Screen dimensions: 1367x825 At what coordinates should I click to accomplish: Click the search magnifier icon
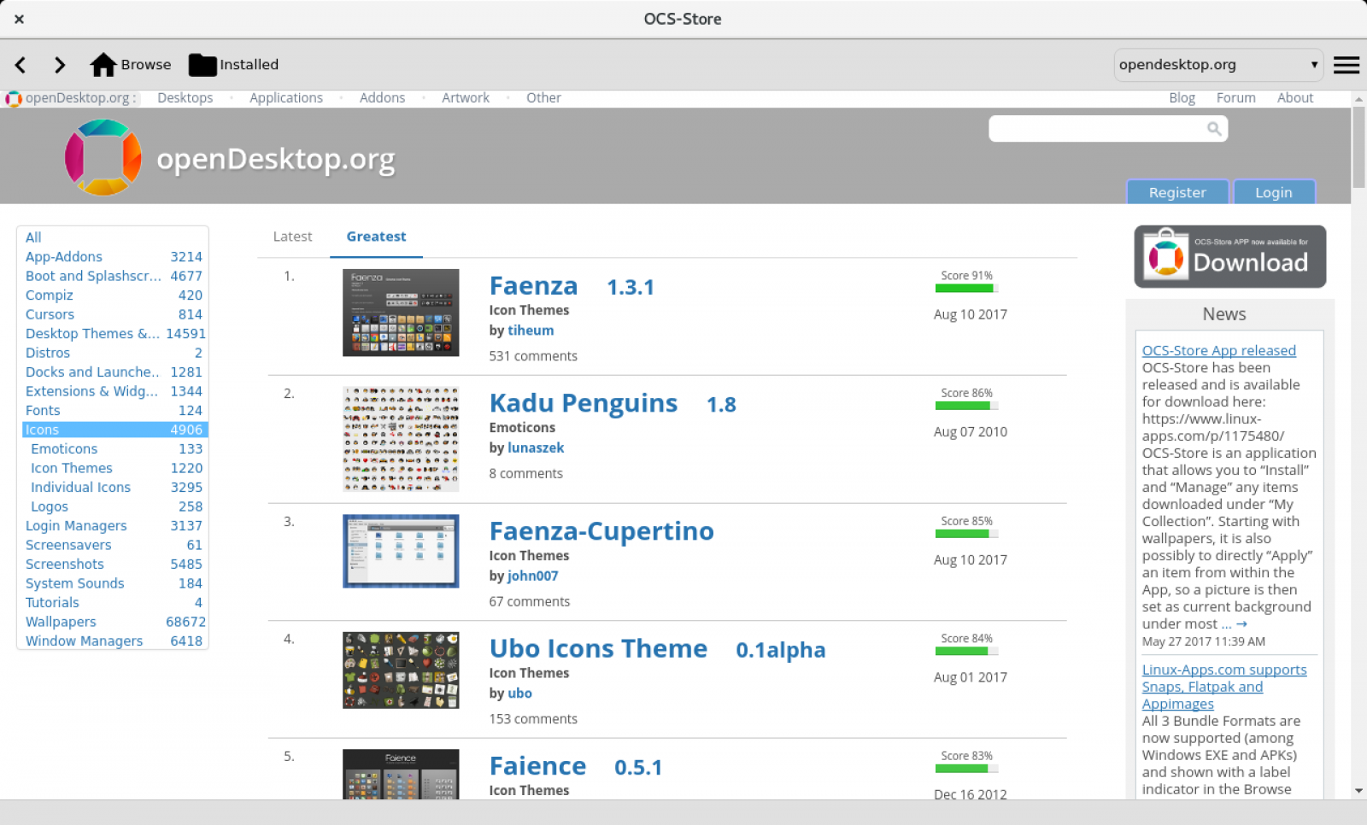1213,129
